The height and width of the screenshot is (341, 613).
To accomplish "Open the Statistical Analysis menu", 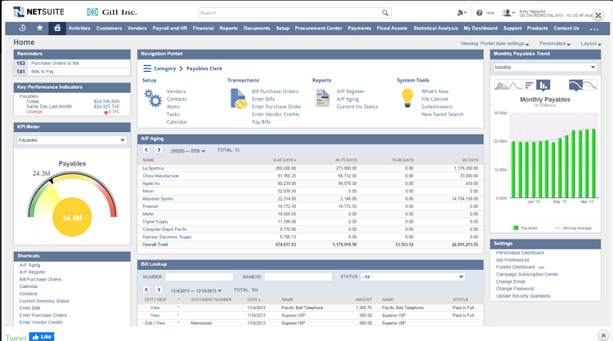I will point(436,28).
